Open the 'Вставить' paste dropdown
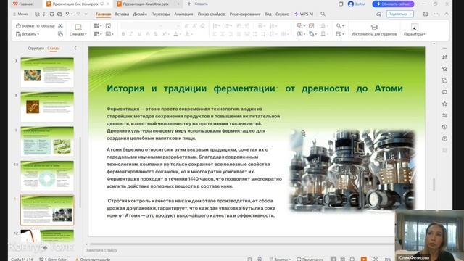 pyautogui.click(x=28, y=34)
